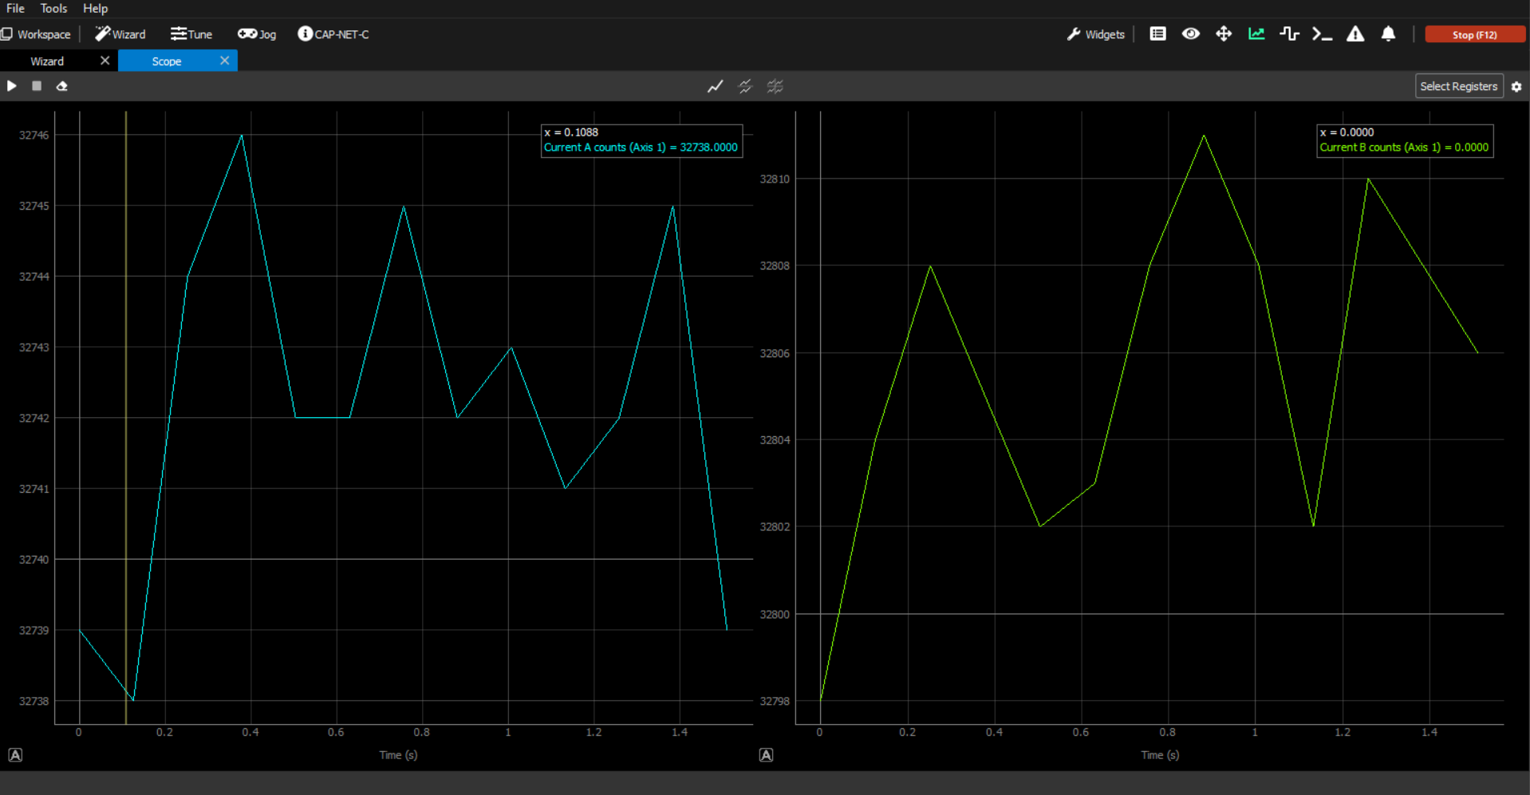Erase scope data with eraser icon

pyautogui.click(x=61, y=86)
